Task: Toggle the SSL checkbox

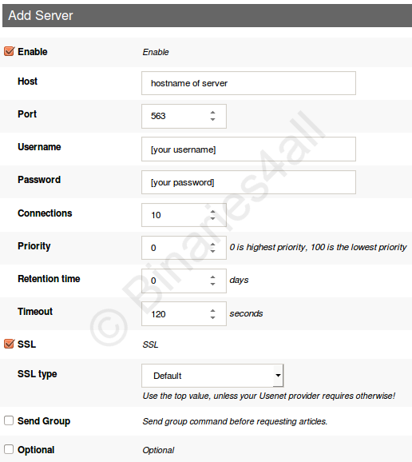Action: point(9,344)
